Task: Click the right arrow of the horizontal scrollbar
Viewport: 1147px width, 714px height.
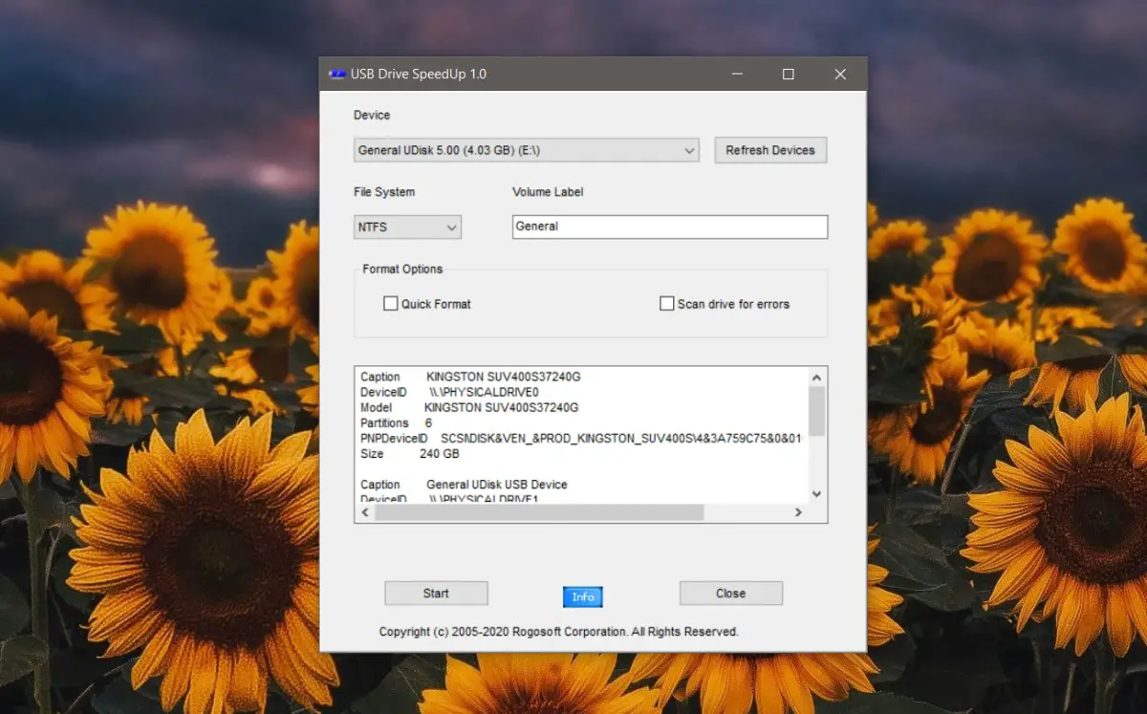Action: (x=798, y=513)
